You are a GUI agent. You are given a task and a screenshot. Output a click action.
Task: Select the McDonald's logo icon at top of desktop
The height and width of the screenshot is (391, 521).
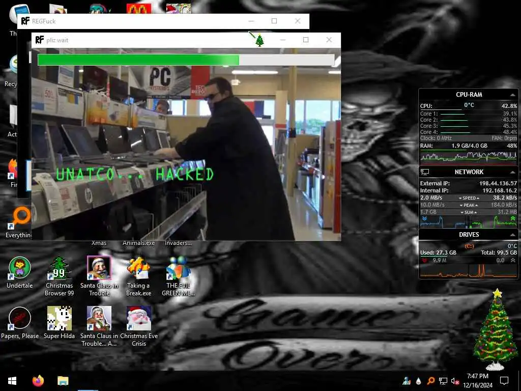tap(139, 8)
